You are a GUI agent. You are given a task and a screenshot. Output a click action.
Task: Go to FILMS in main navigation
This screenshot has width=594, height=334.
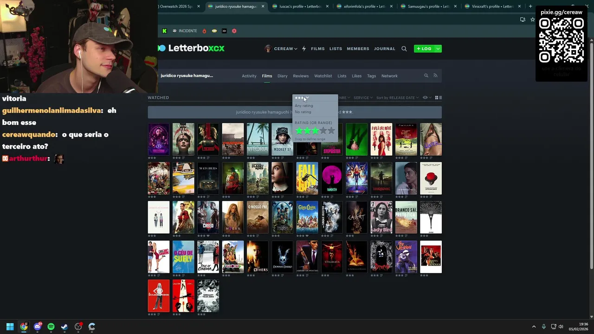[x=318, y=49]
